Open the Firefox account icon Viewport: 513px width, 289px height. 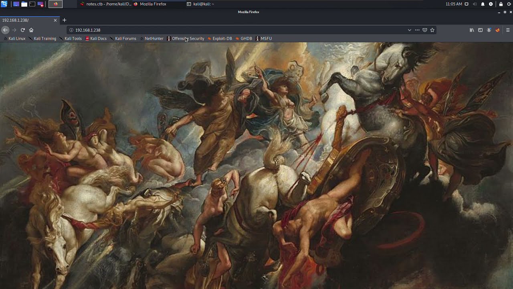click(489, 30)
